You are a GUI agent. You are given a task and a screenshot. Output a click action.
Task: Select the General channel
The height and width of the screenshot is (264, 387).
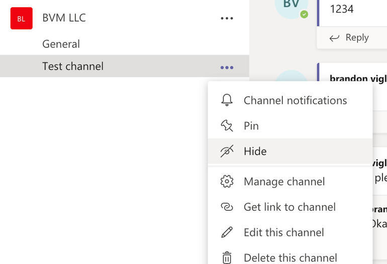(x=61, y=44)
